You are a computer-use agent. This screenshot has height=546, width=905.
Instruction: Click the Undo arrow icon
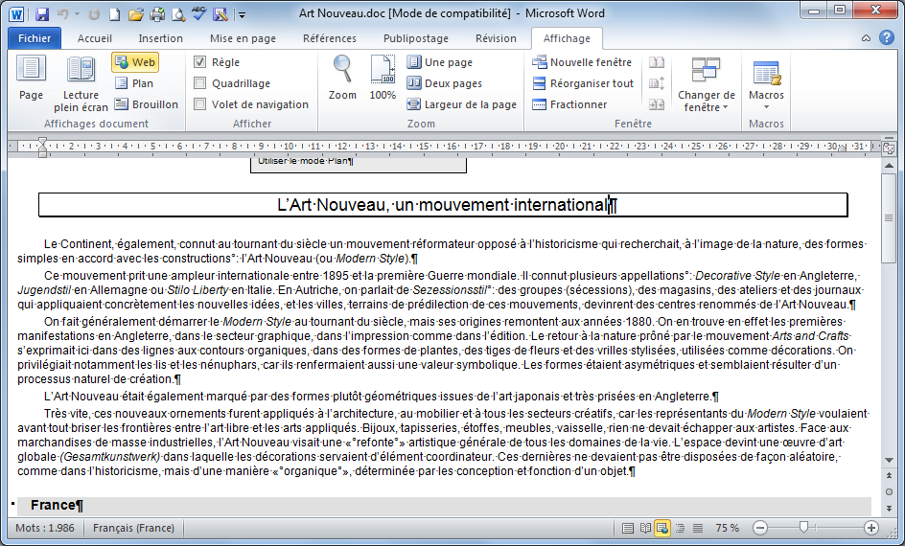[63, 13]
